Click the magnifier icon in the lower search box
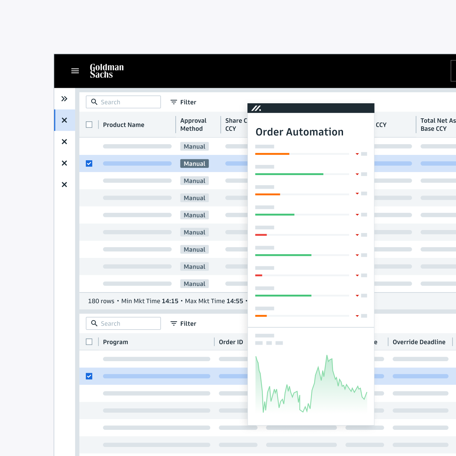This screenshot has width=456, height=456. click(x=94, y=323)
